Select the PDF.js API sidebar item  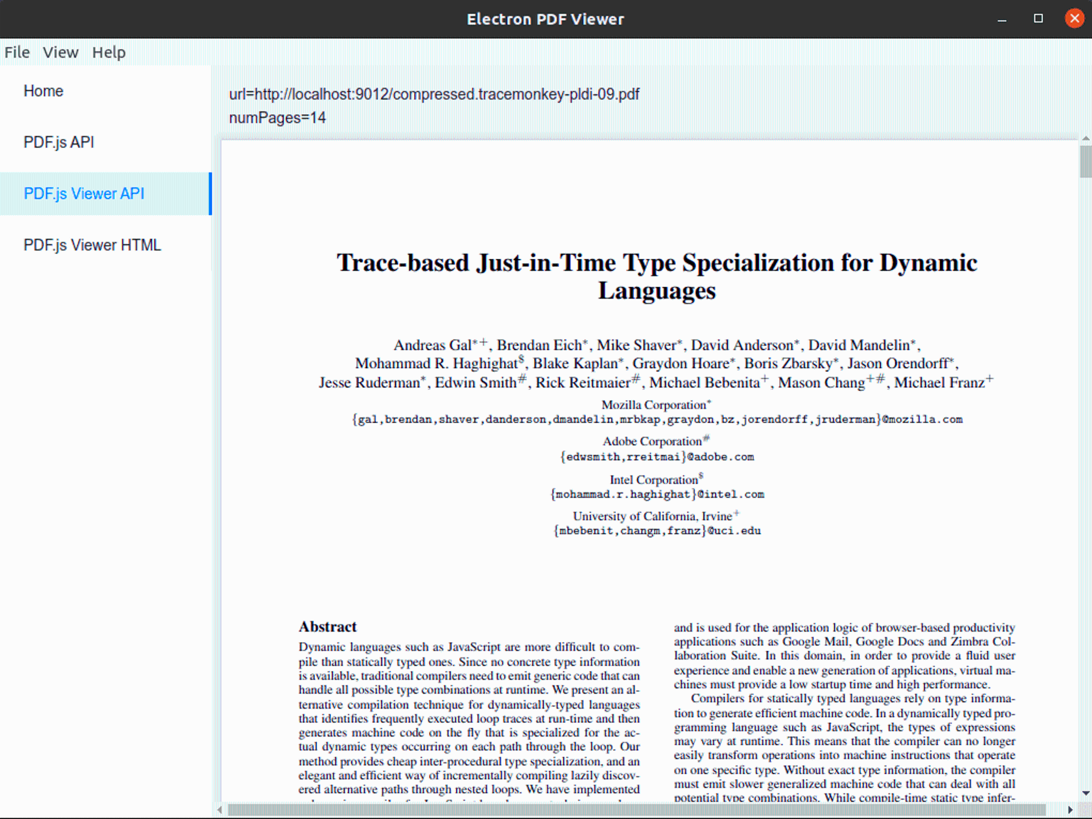105,143
